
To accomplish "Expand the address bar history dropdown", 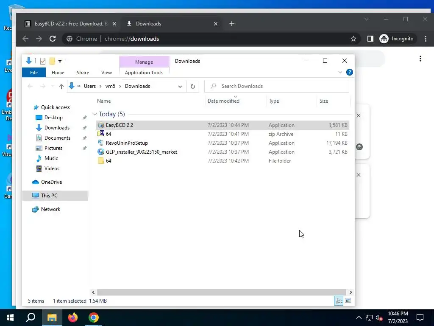I will point(180,86).
